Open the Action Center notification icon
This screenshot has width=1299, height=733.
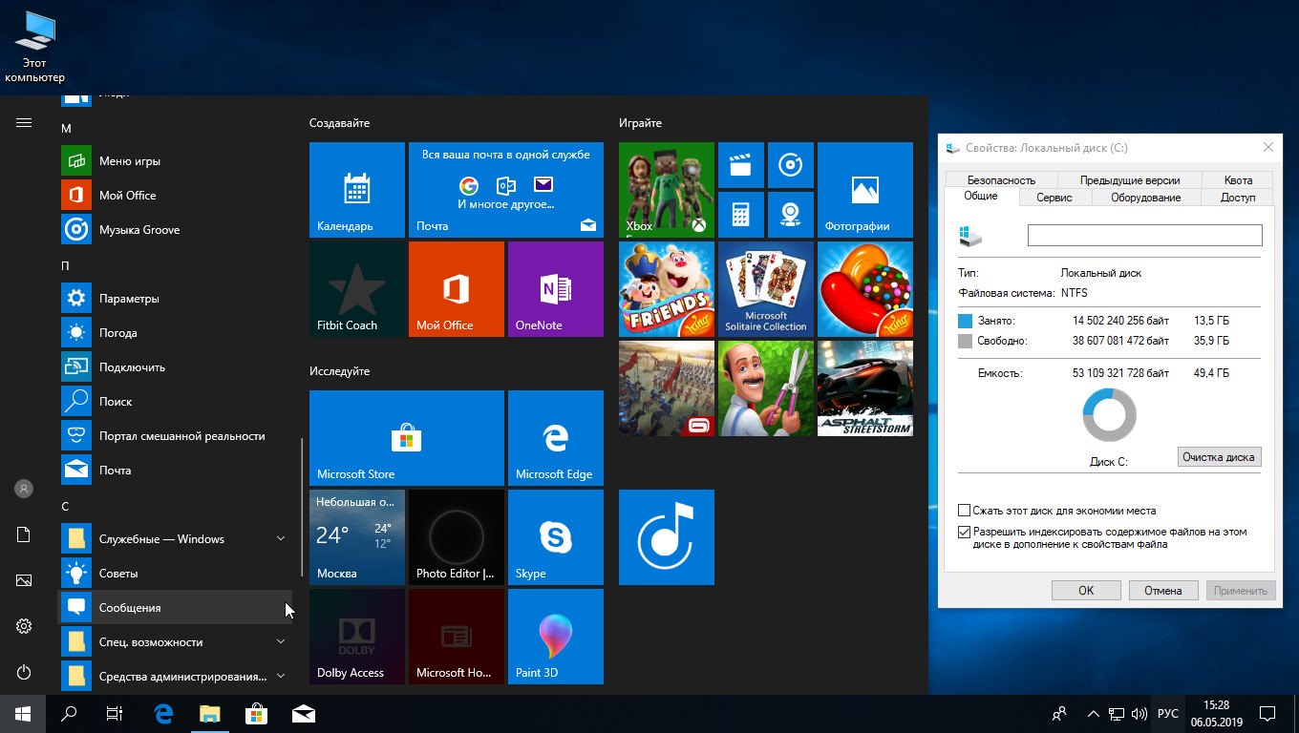point(1267,713)
